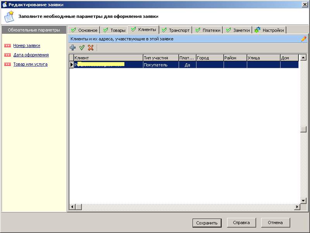Open the Заметки tab
The width and height of the screenshot is (310, 233).
click(x=238, y=30)
